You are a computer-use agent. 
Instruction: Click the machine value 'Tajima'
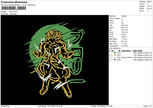pos(124,16)
